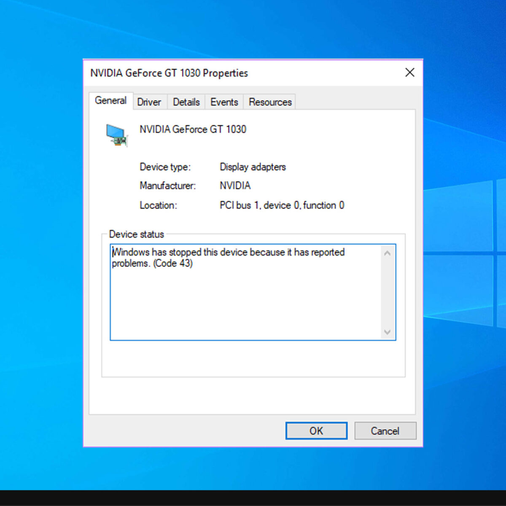Close the NVIDIA GeForce Properties dialog
506x506 pixels.
[409, 73]
